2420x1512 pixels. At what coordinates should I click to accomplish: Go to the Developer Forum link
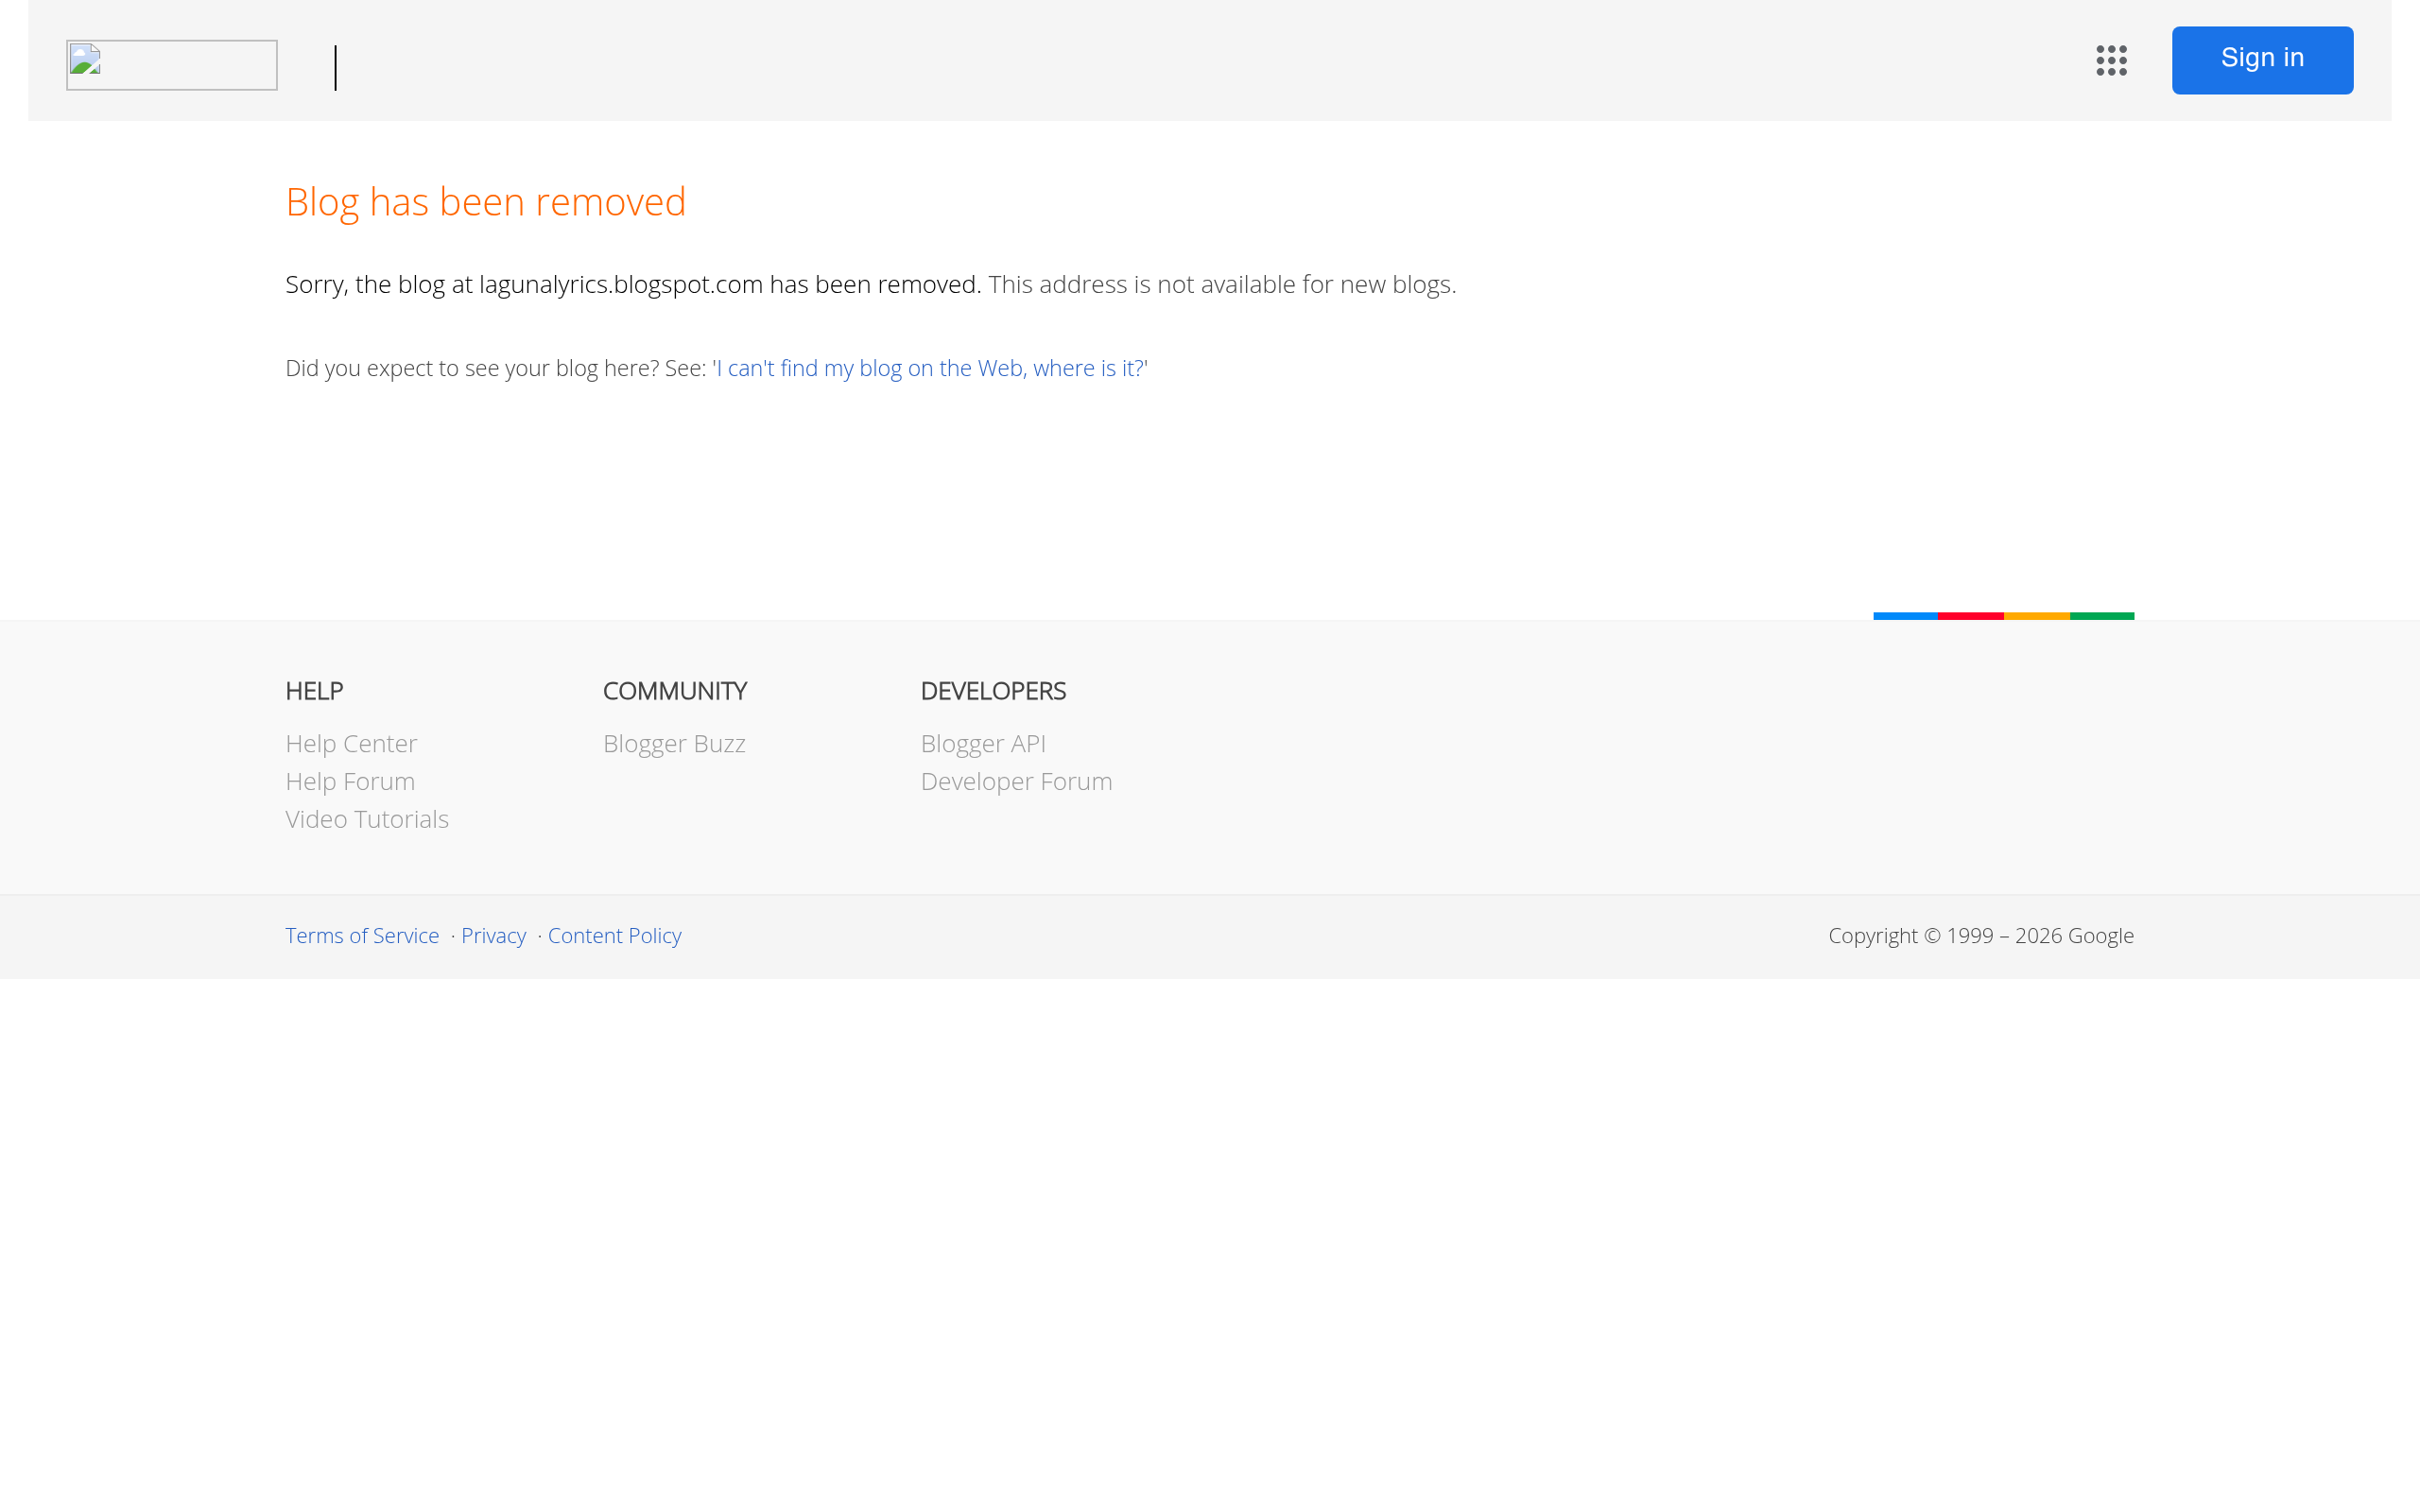[1016, 781]
